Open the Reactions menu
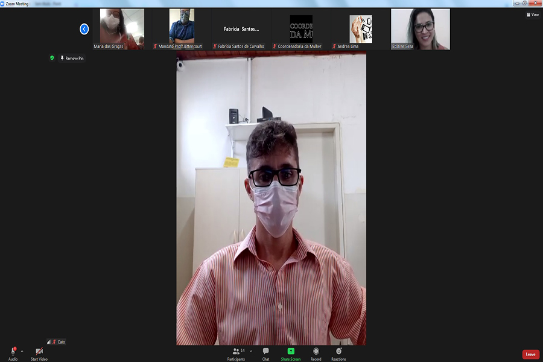Image resolution: width=543 pixels, height=362 pixels. tap(338, 351)
